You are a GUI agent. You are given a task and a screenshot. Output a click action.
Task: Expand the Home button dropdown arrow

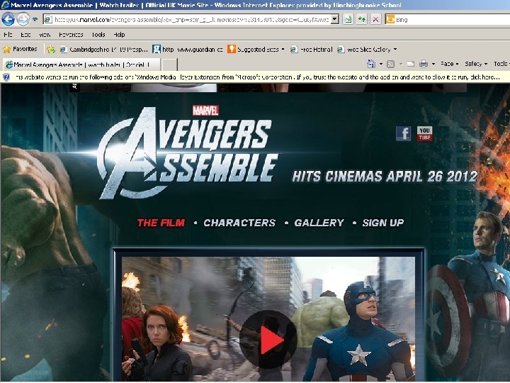point(381,64)
